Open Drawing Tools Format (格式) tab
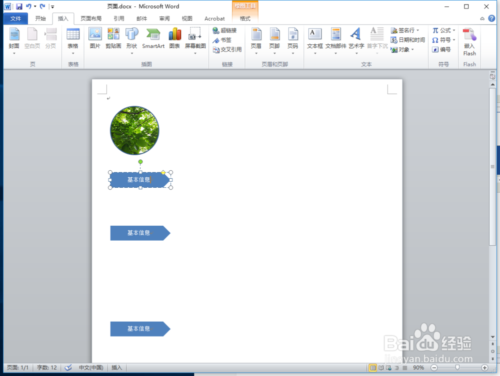This screenshot has height=376, width=500. coord(245,18)
